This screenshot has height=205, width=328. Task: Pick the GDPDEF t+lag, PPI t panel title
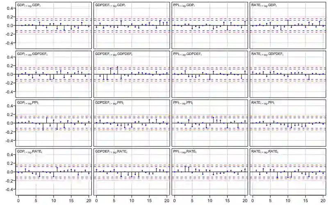pos(109,103)
